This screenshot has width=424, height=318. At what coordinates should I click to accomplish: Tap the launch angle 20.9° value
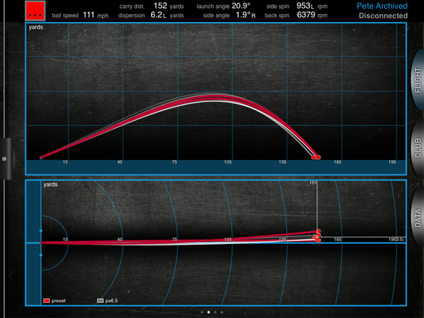[240, 5]
